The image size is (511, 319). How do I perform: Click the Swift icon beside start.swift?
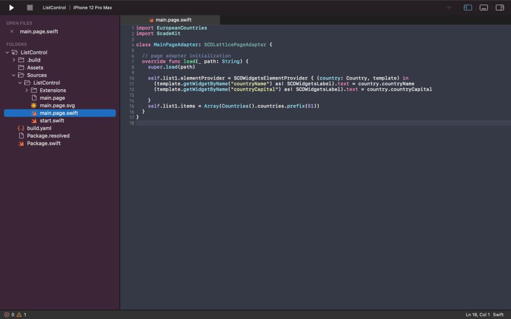click(34, 121)
